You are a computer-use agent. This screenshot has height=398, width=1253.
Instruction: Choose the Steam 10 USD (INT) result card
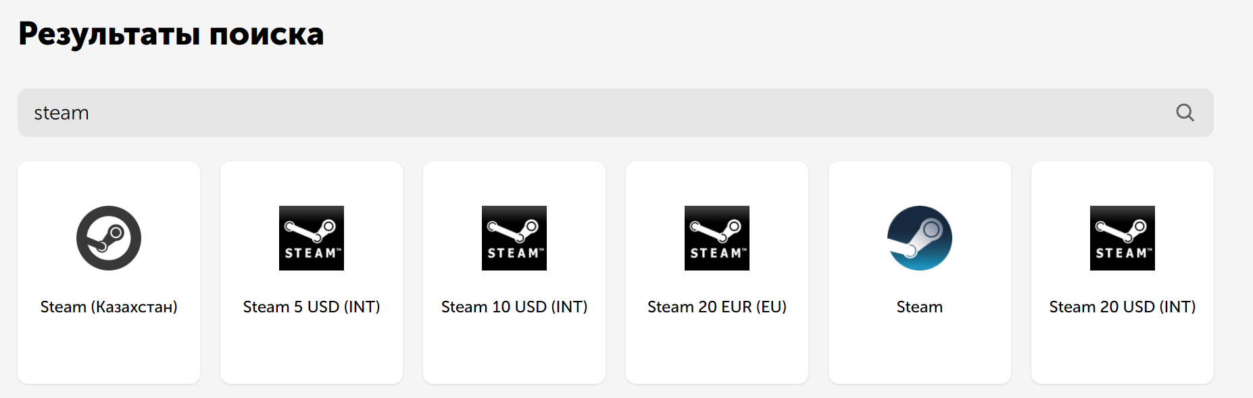click(514, 351)
